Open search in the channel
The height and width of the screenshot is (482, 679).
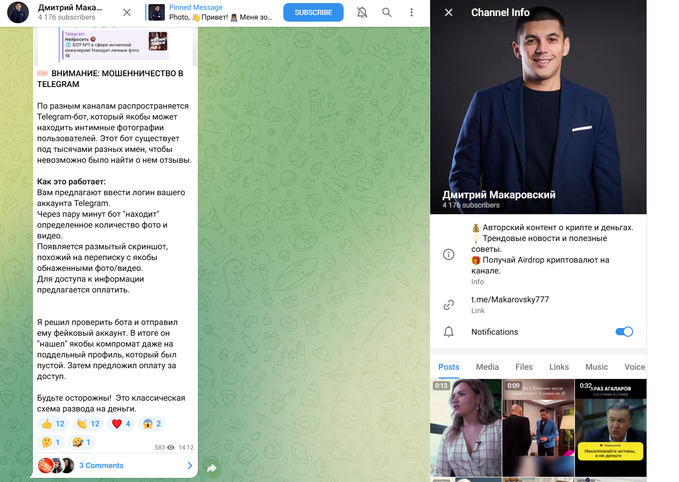point(387,12)
